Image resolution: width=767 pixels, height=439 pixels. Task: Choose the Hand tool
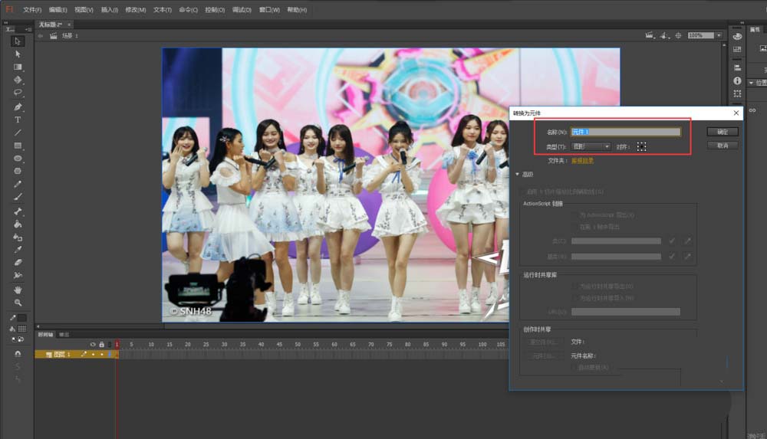click(18, 290)
